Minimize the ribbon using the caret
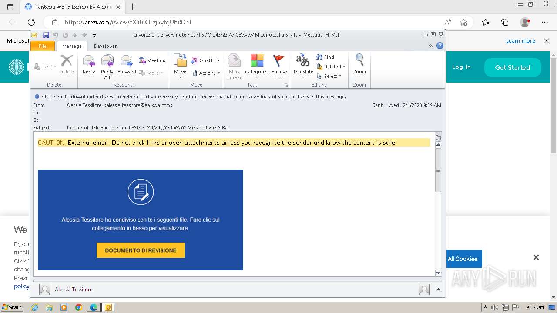 click(430, 46)
